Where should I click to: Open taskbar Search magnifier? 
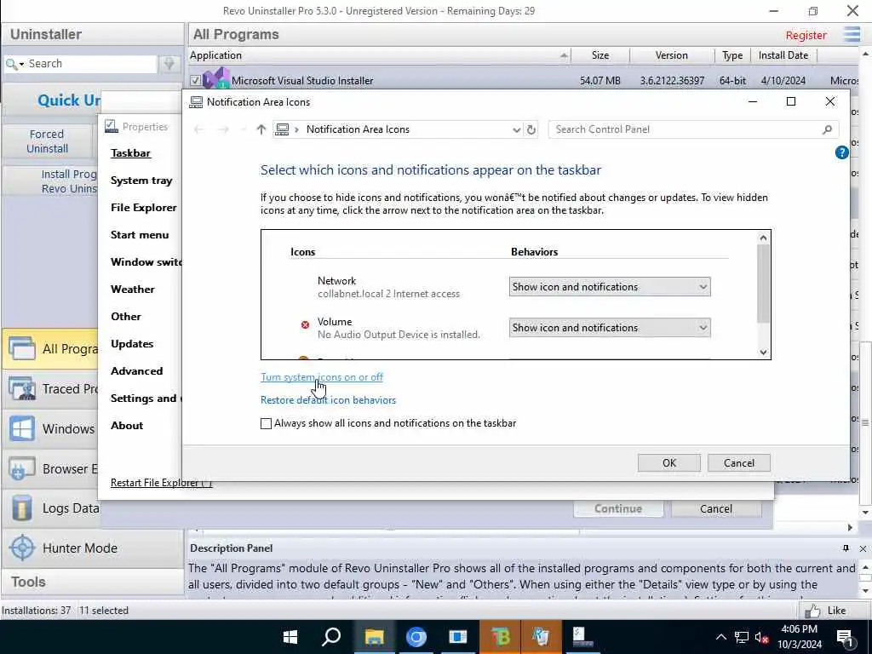331,637
